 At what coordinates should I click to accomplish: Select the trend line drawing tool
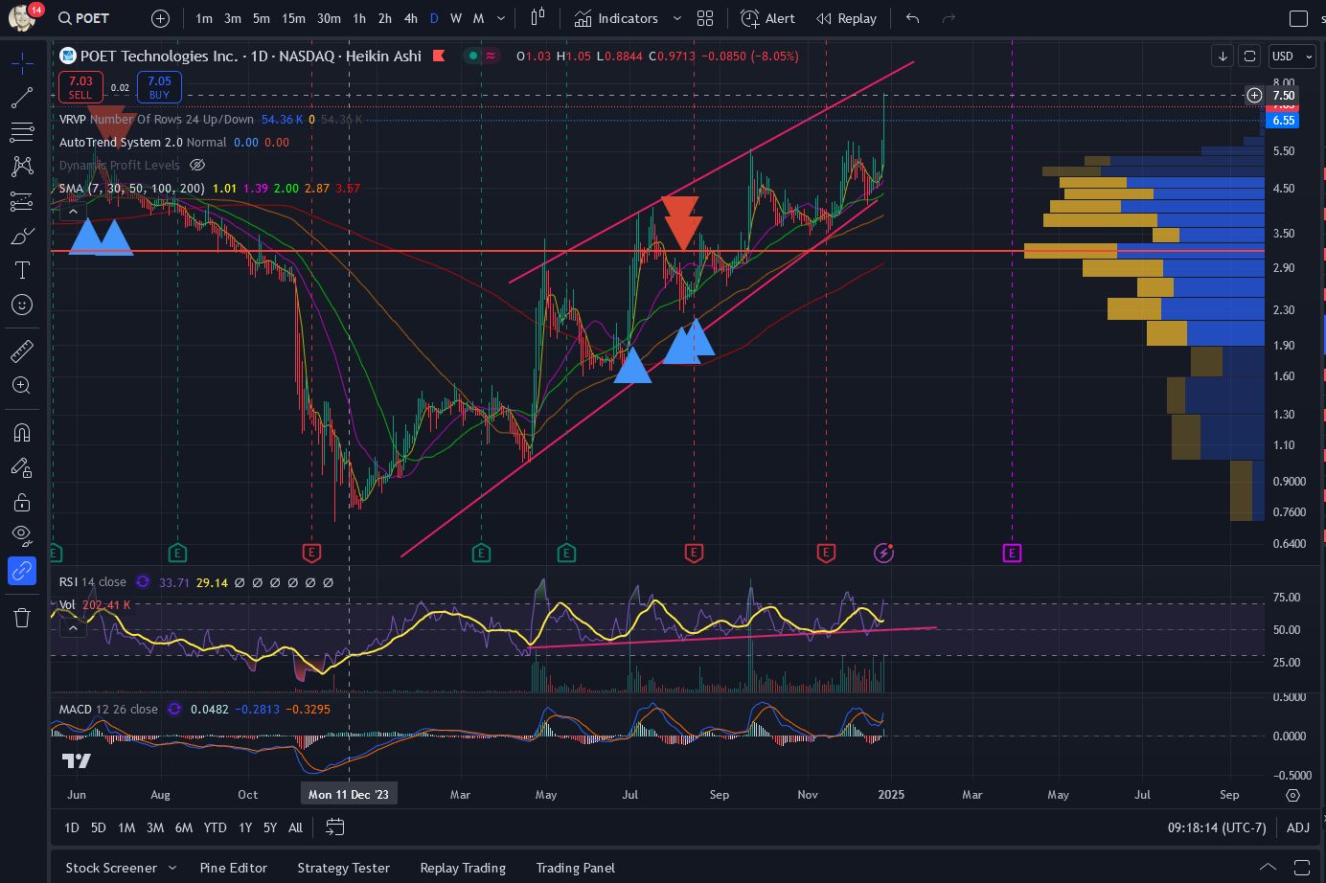click(22, 98)
